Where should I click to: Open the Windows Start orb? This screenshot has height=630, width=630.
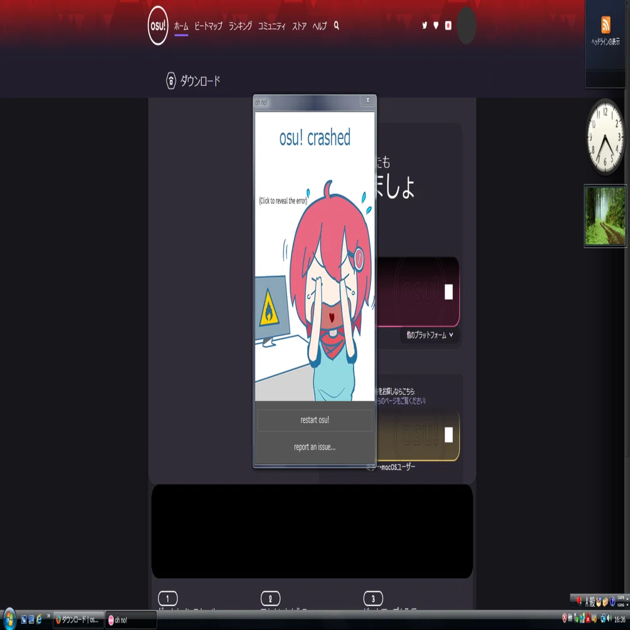pos(9,619)
